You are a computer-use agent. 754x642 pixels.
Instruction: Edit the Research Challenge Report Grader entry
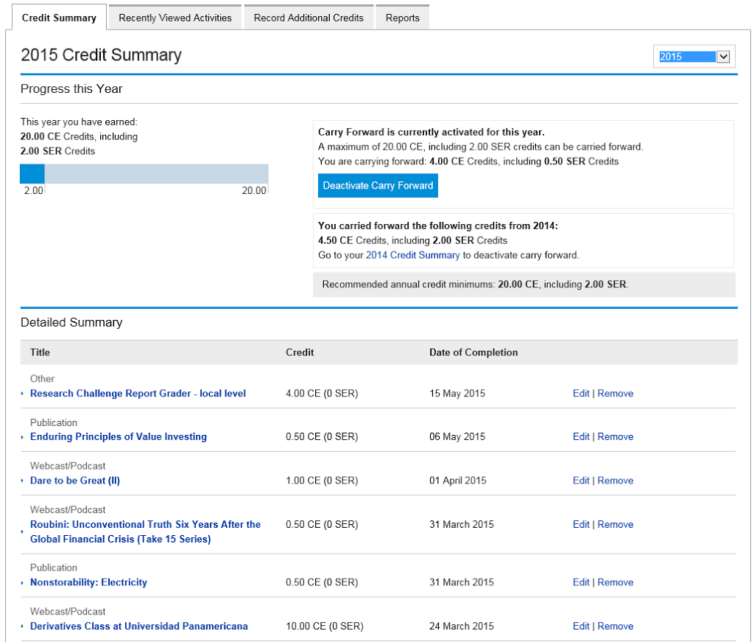coord(581,394)
